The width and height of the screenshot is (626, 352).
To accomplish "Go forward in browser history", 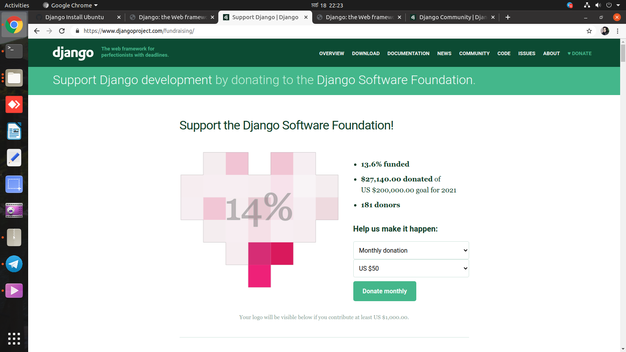I will pos(49,31).
